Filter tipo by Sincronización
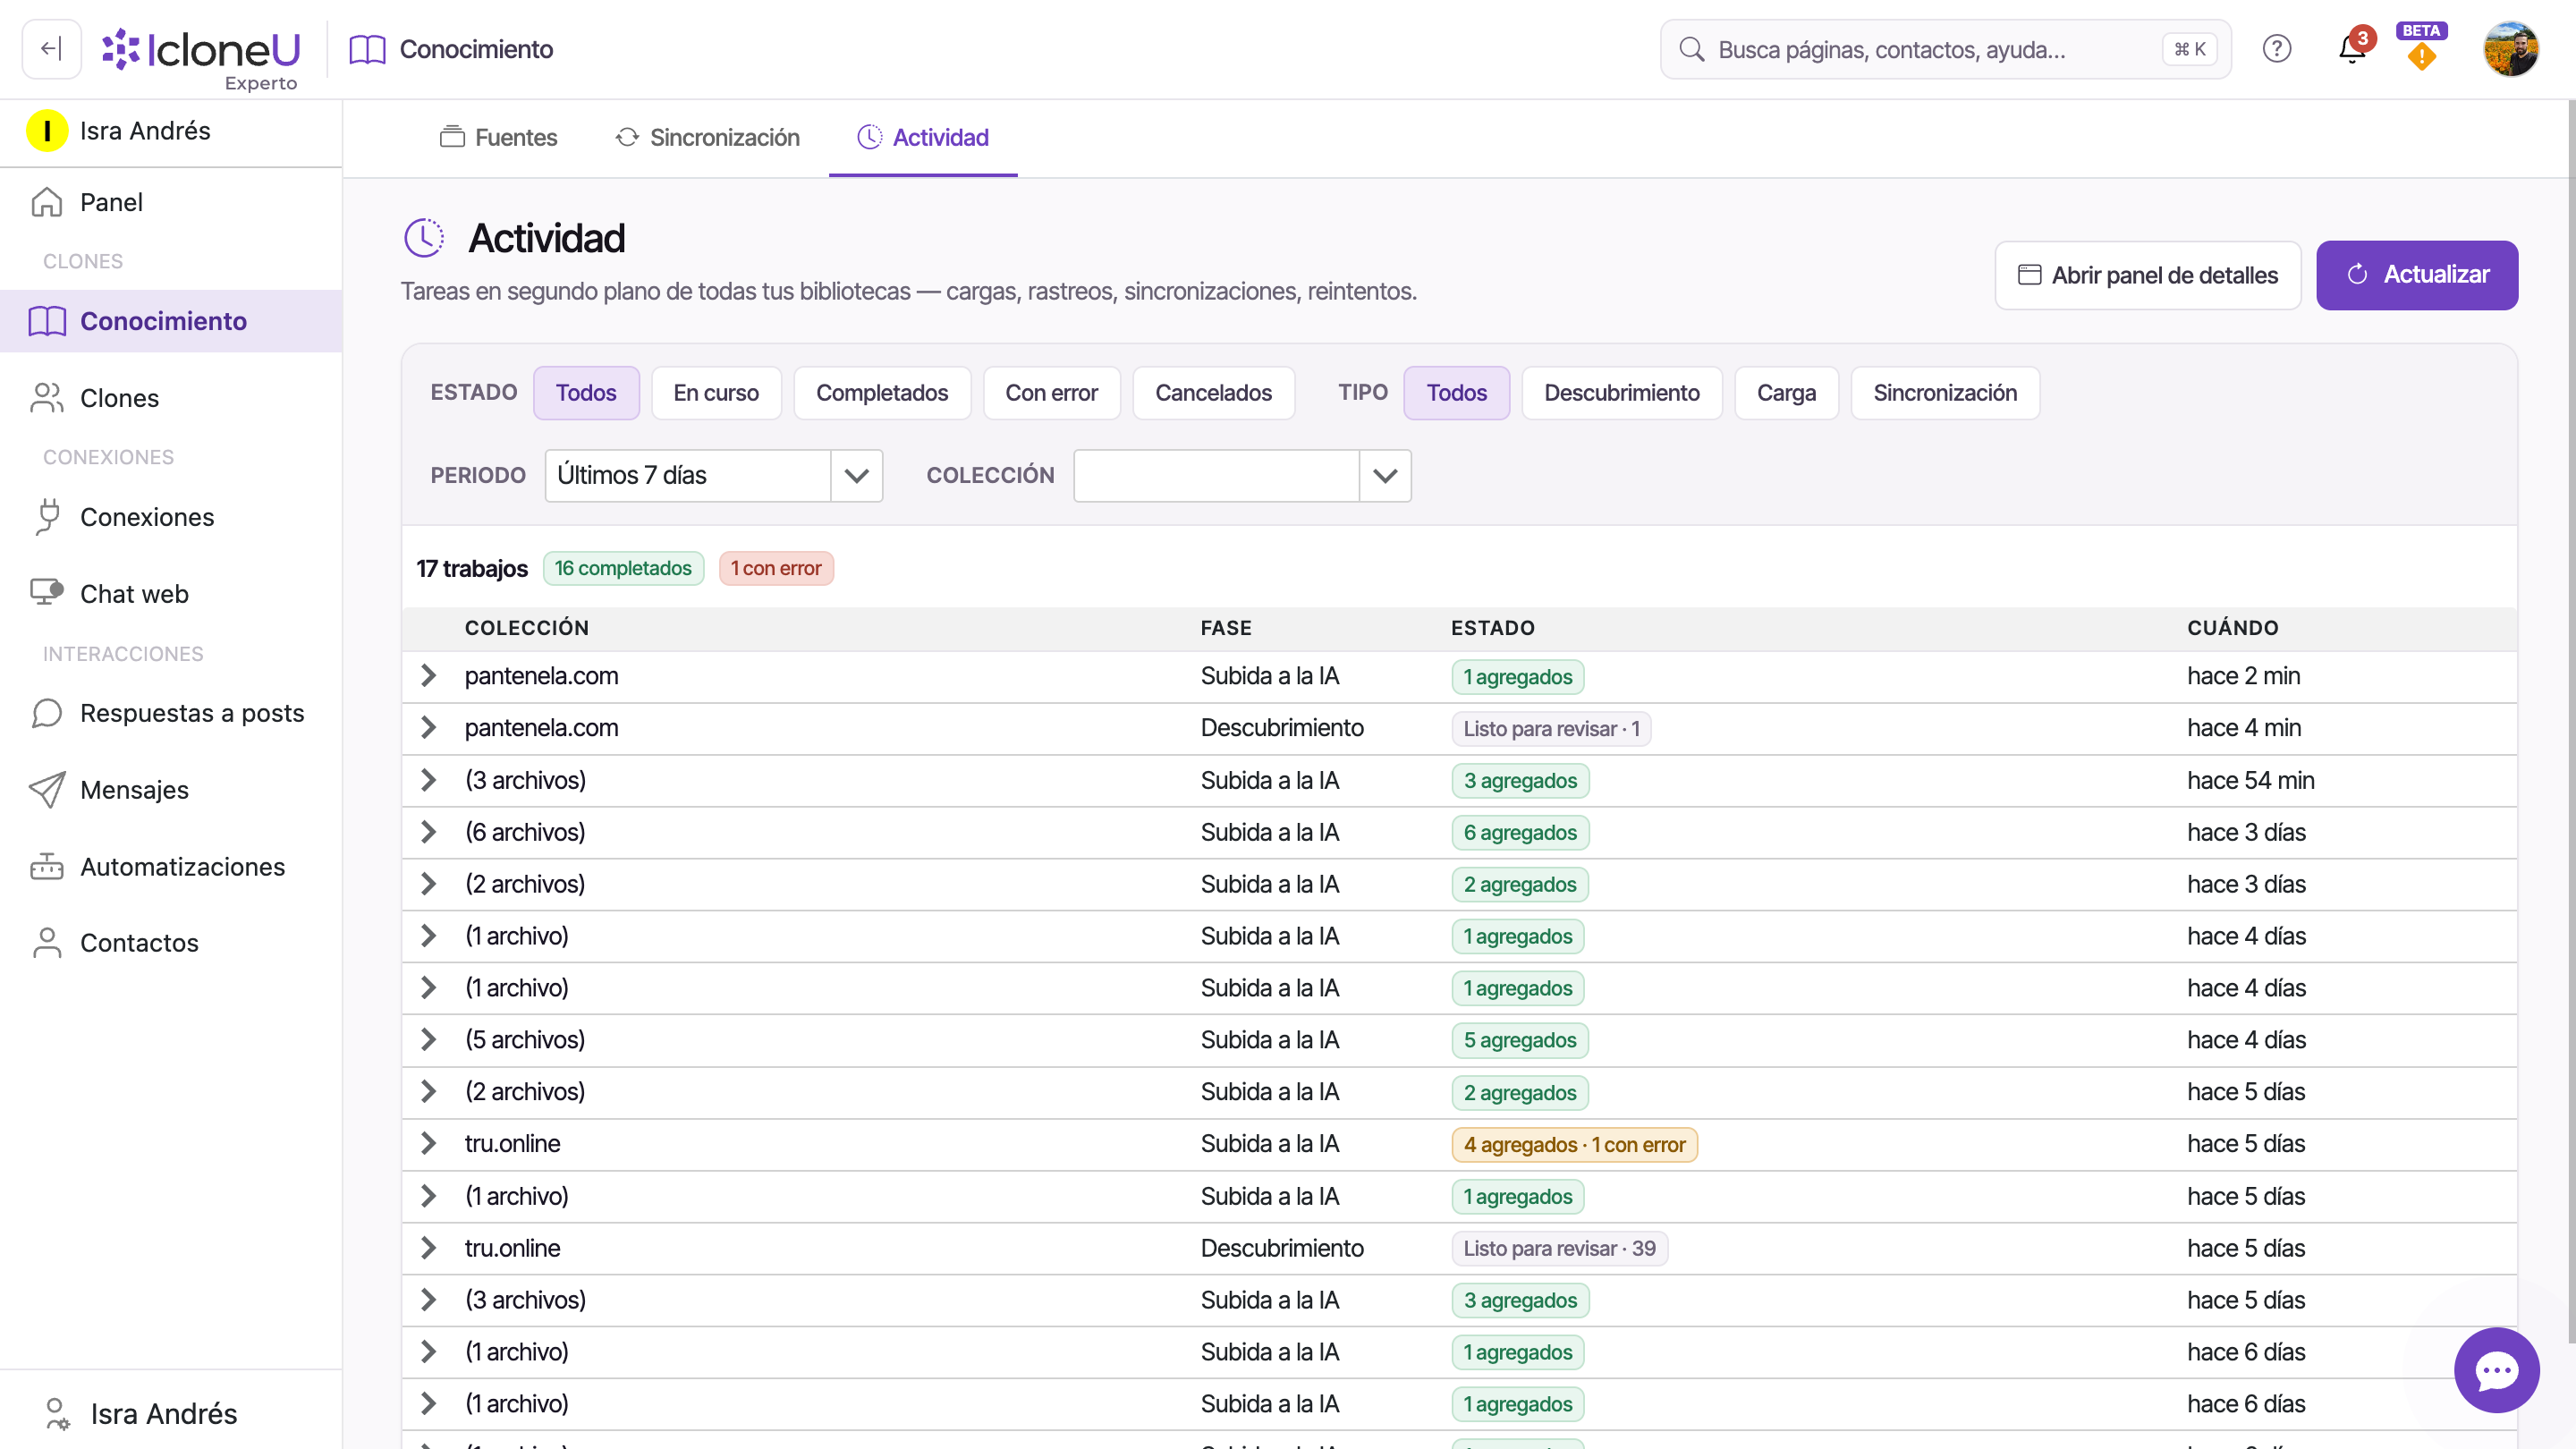The height and width of the screenshot is (1449, 2576). (1945, 393)
